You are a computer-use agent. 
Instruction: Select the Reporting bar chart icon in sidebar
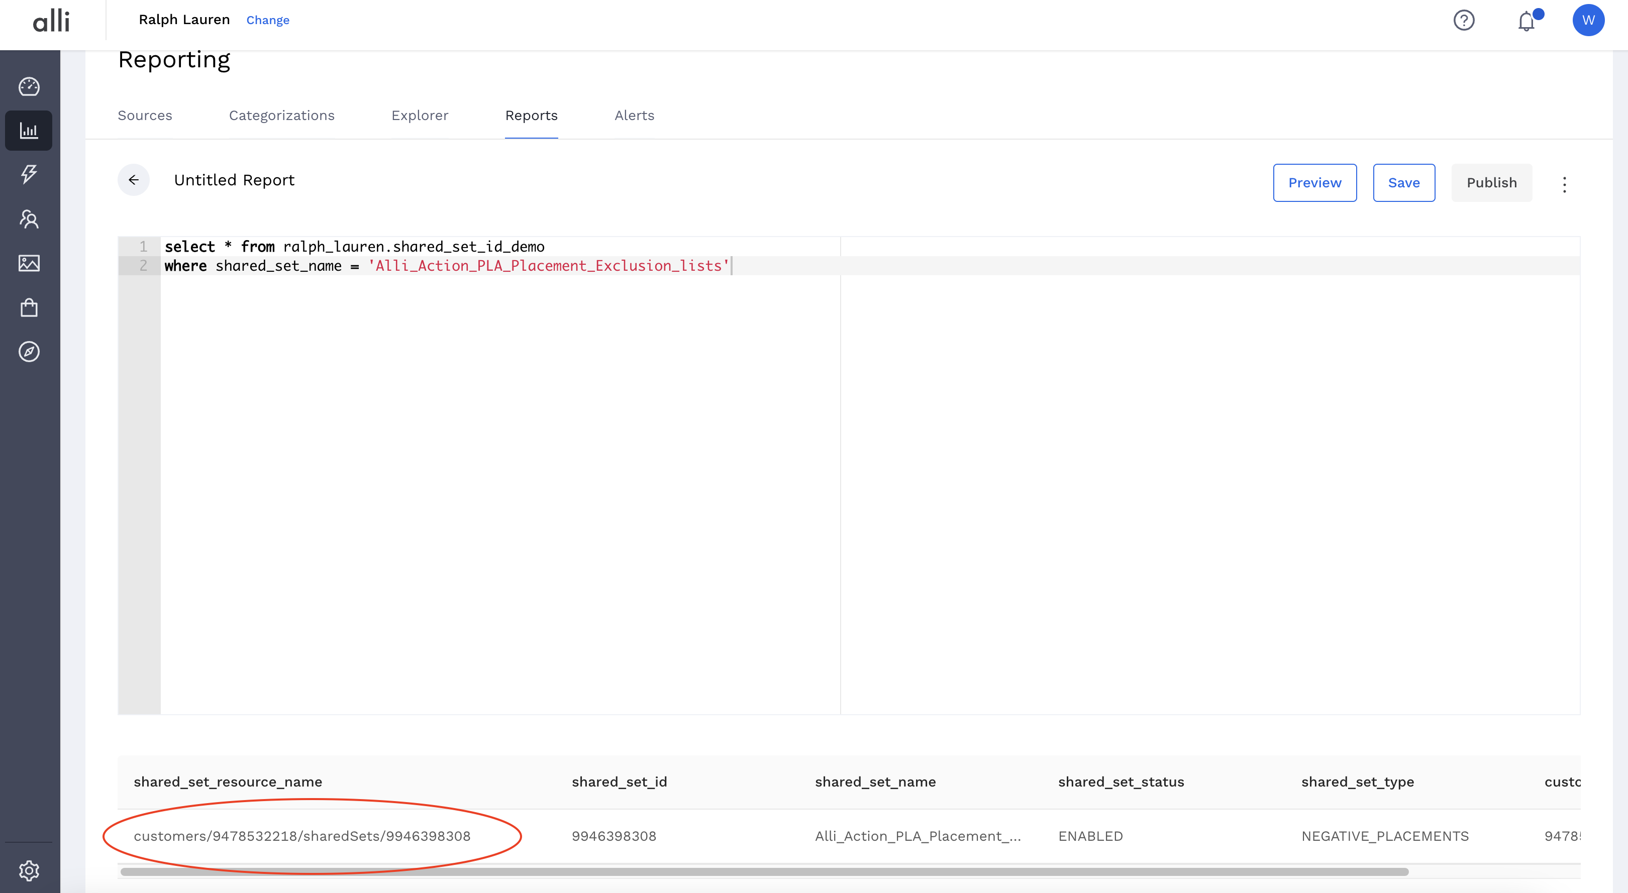(29, 131)
